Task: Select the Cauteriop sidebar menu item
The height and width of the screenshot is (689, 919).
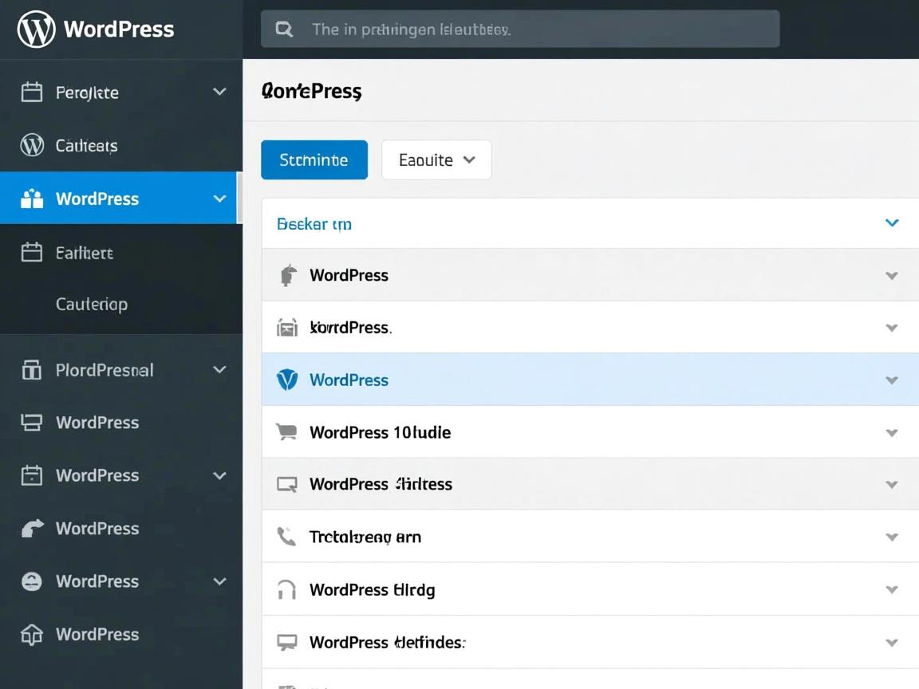Action: (x=92, y=304)
